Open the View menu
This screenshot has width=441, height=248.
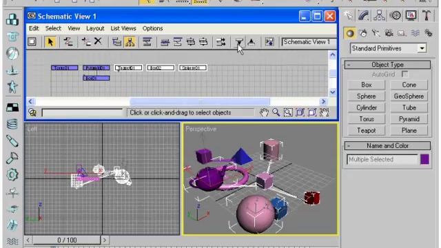tap(74, 28)
